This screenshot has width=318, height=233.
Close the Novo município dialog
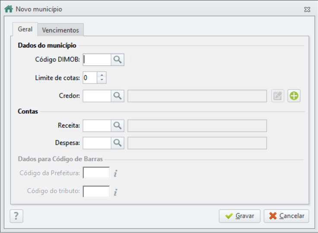point(307,10)
